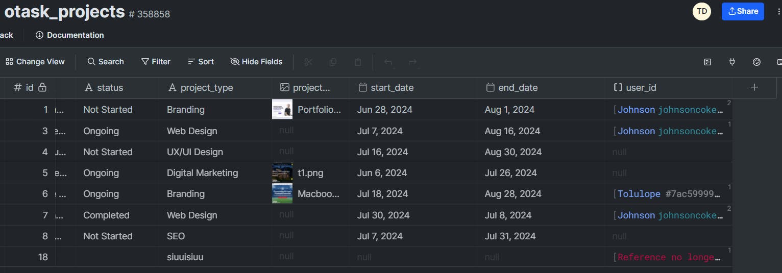This screenshot has width=782, height=273.
Task: Open the Documentation tab
Action: 69,35
